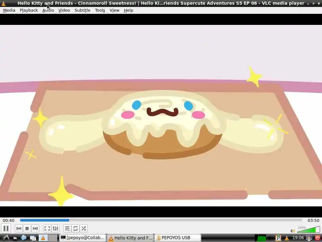Click the seek bar progress track
This screenshot has width=322, height=242.
pos(161,220)
